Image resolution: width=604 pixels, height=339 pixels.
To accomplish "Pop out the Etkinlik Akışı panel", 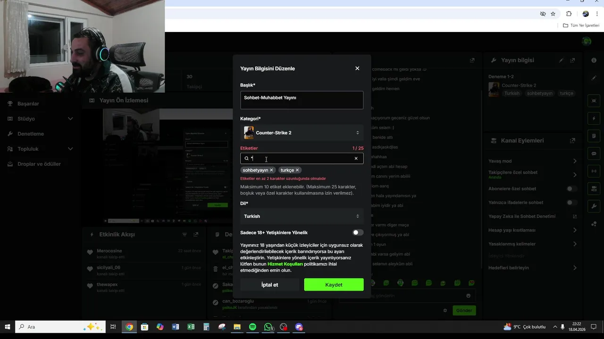I will (196, 234).
